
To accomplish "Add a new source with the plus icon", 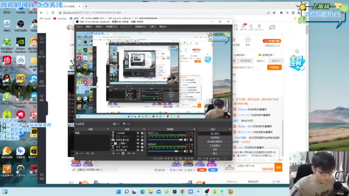I will click(x=113, y=153).
